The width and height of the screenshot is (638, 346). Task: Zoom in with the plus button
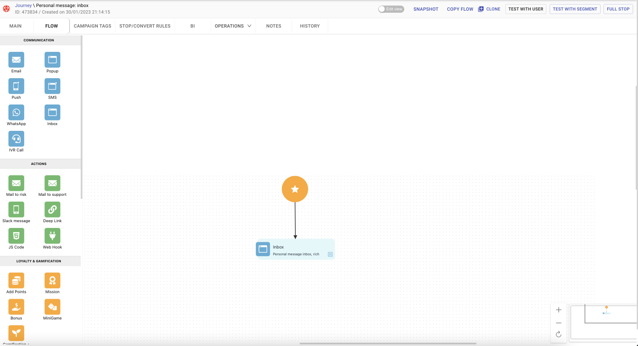[559, 310]
